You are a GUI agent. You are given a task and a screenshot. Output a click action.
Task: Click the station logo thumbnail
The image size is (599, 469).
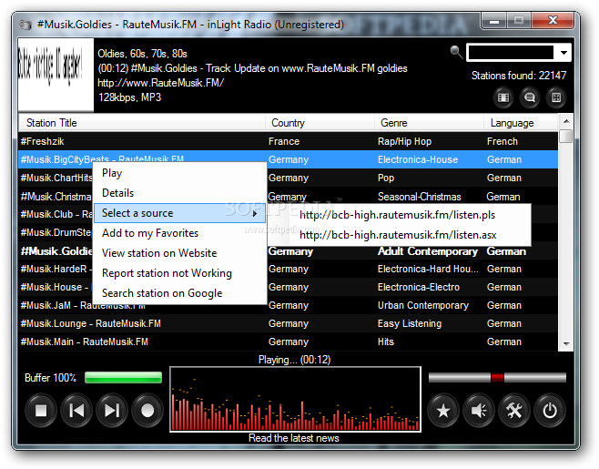coord(56,75)
